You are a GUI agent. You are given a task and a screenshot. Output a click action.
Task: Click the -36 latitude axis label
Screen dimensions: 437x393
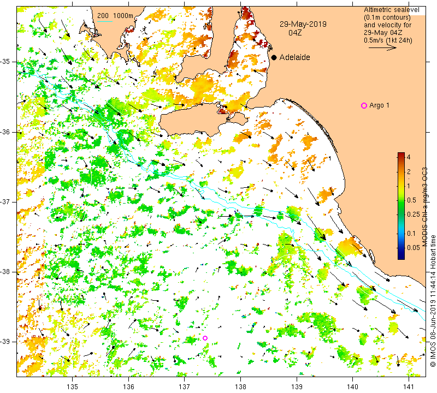pyautogui.click(x=5, y=132)
